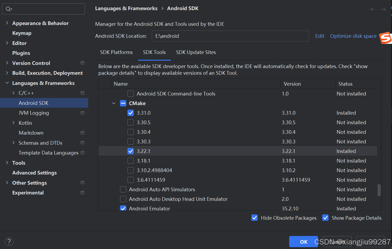Screen dimensions: 392x249
Task: Check Android SDK Command-line Tools checkbox
Action: [131, 94]
